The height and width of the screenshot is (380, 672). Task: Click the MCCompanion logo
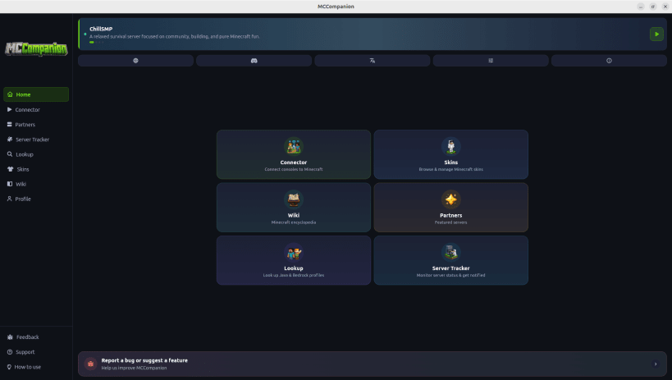click(x=36, y=49)
